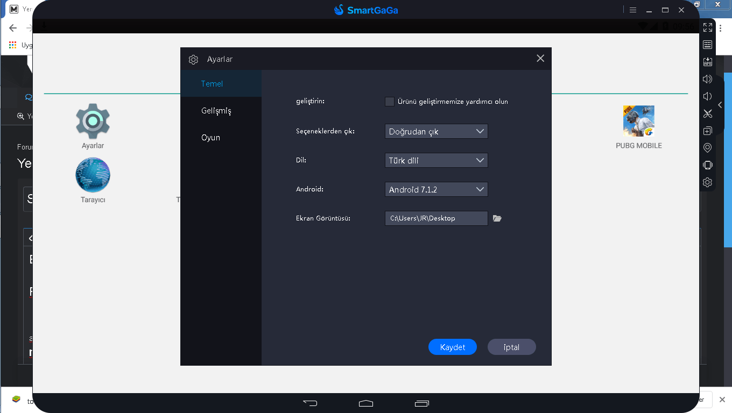Viewport: 732px width, 413px height.
Task: Maximize the SmartGaGa window
Action: coord(665,10)
